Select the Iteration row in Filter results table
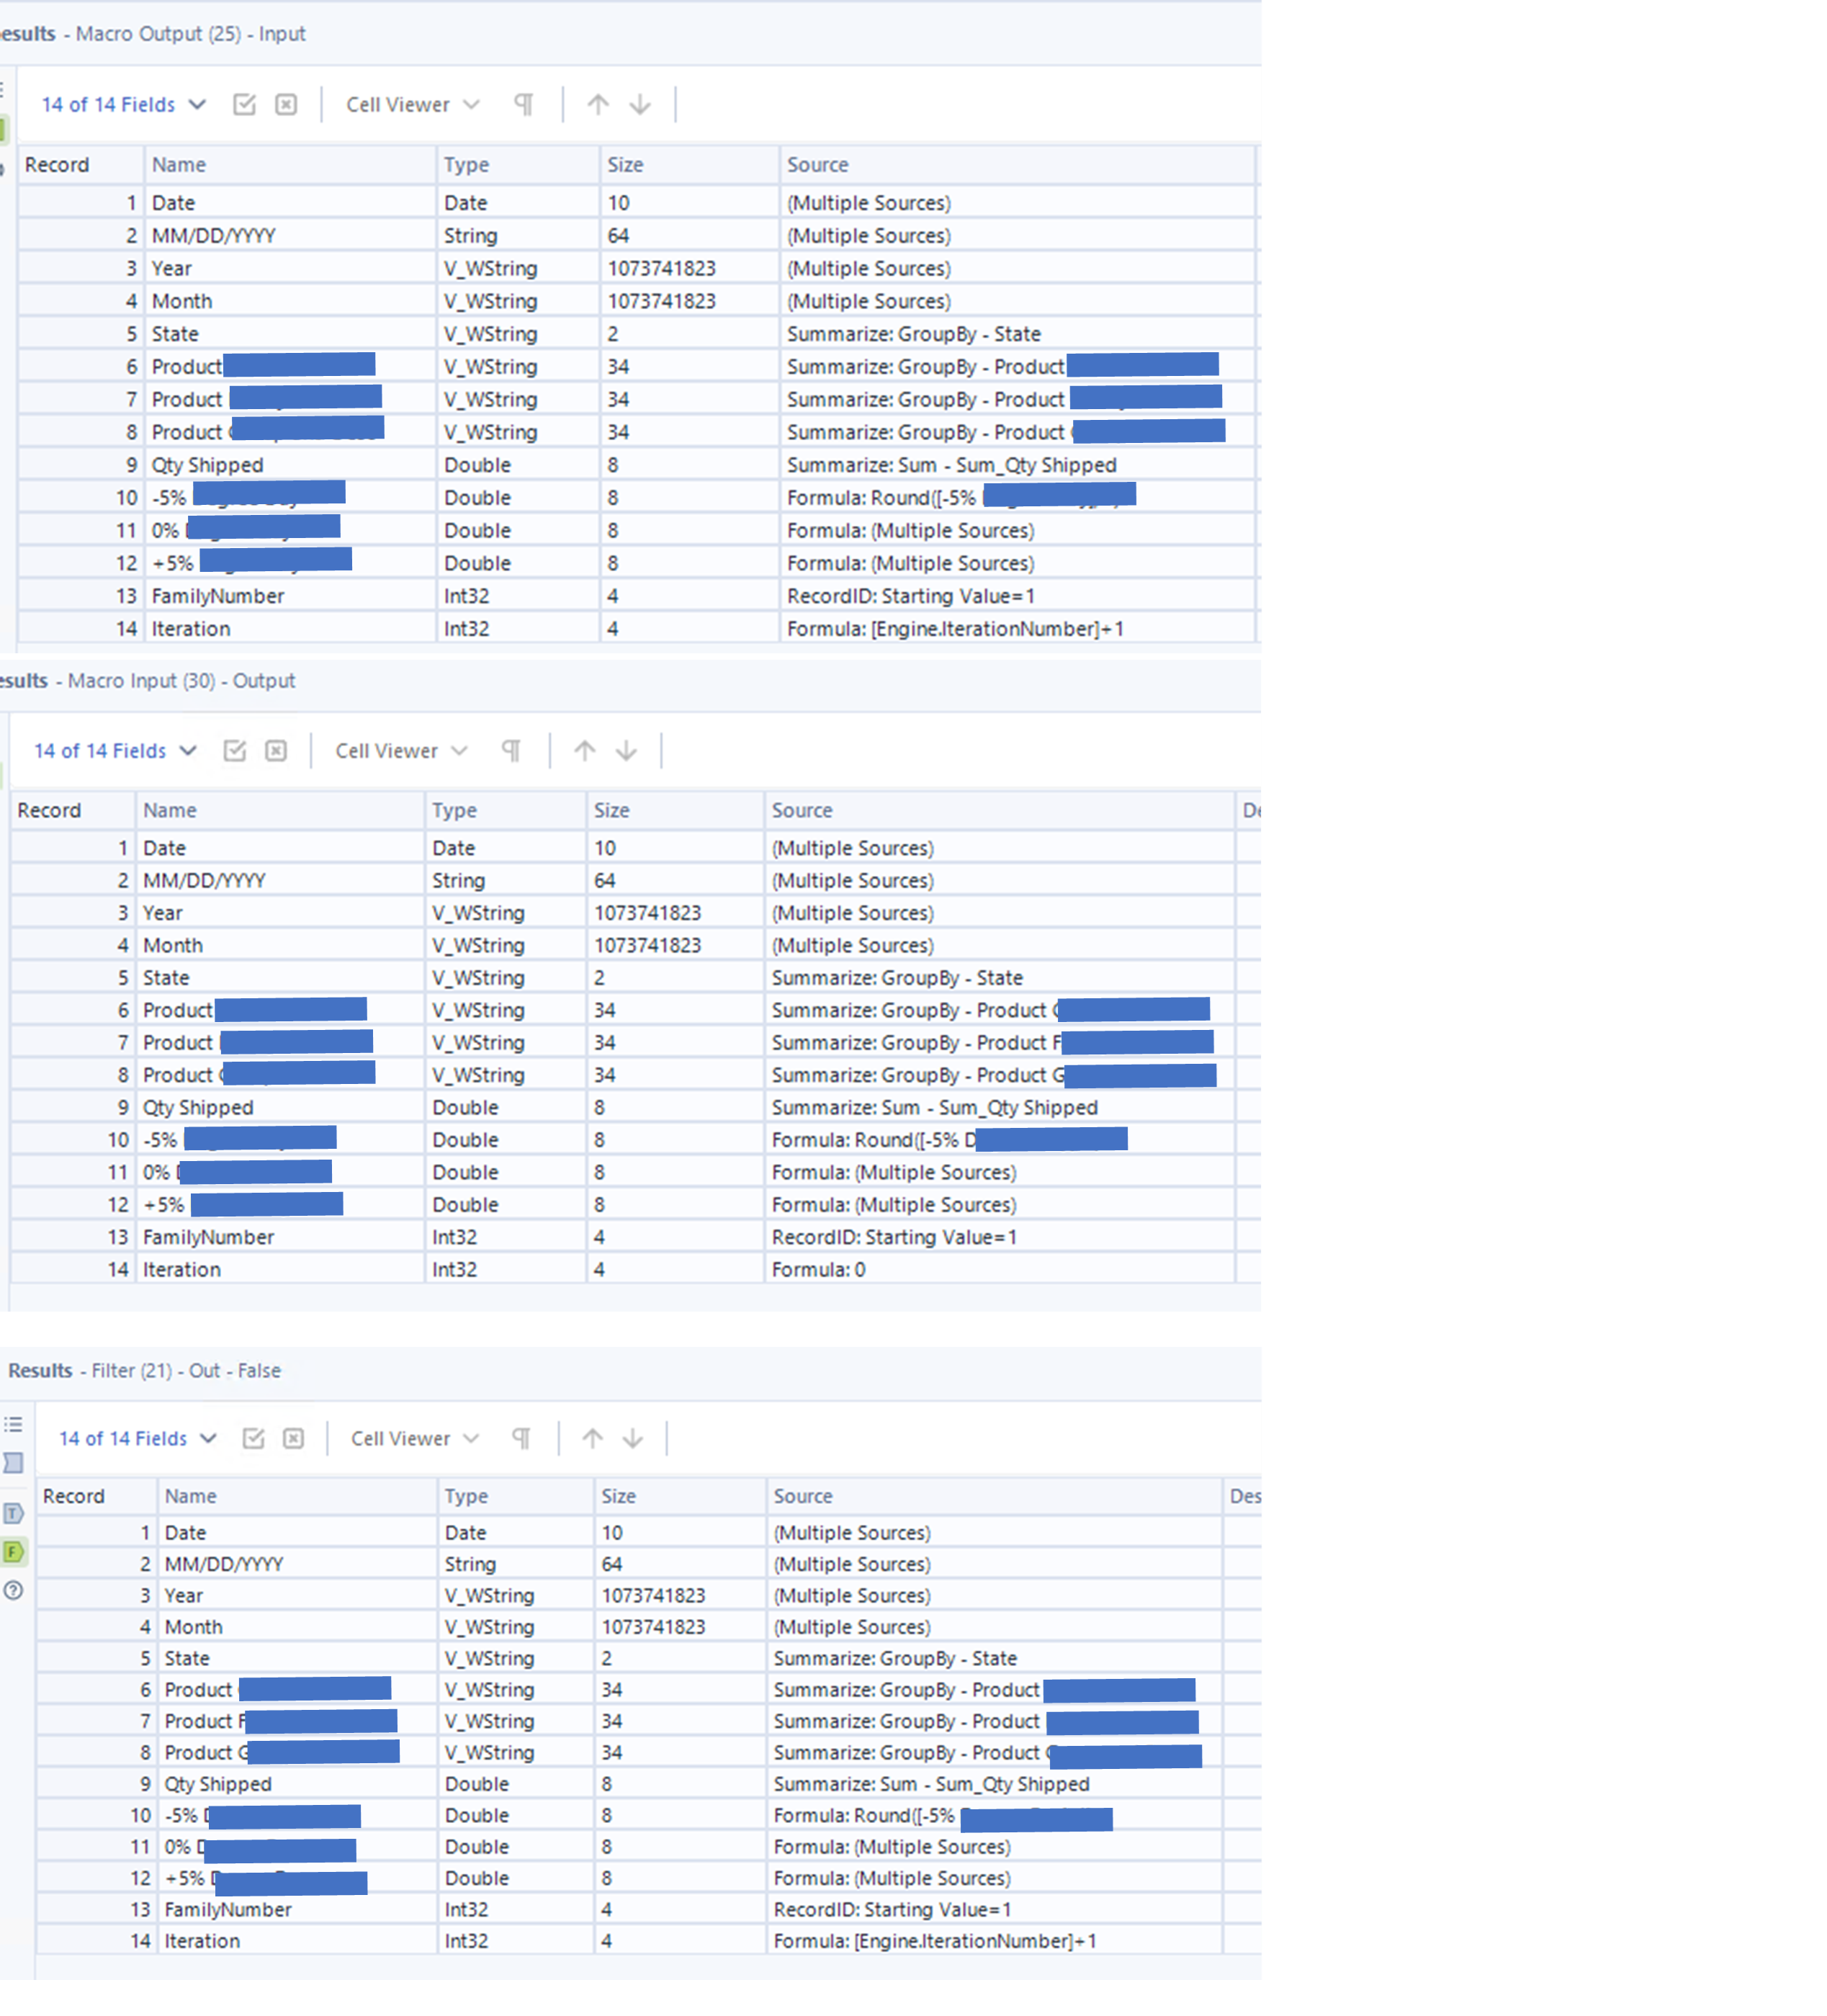This screenshot has width=1827, height=2016. [x=202, y=1941]
